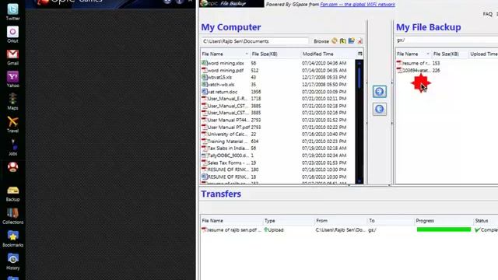Open the Backup sidebar tool
Screen dimensions: 498x280
[x=12, y=194]
